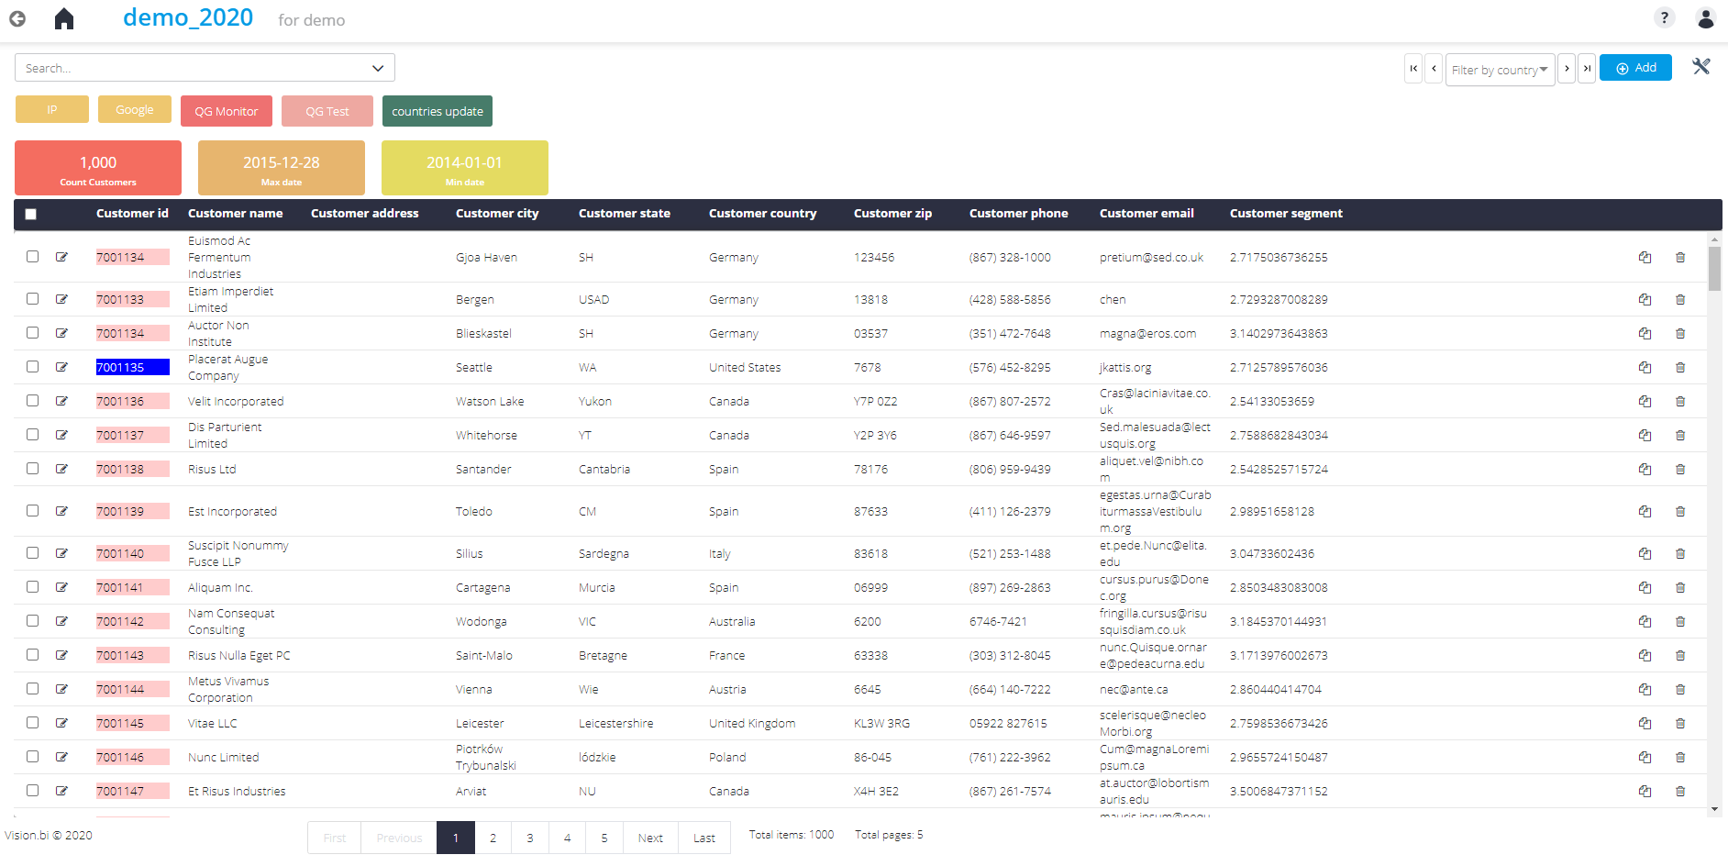Go to the home icon
Viewport: 1728px width, 855px height.
coord(64,18)
